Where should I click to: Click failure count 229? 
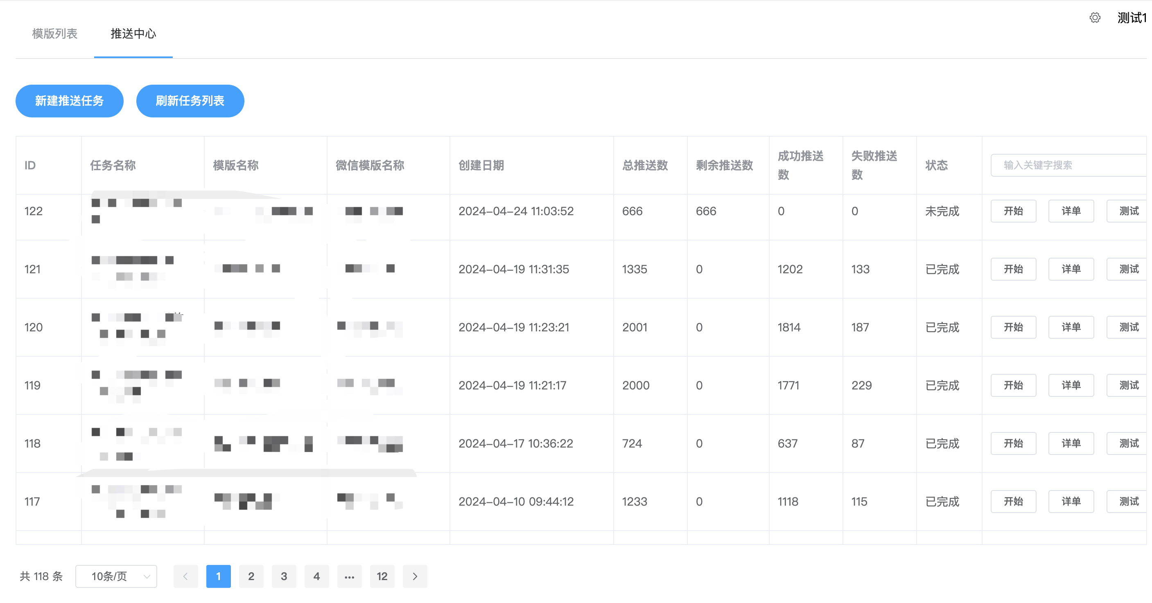tap(861, 385)
